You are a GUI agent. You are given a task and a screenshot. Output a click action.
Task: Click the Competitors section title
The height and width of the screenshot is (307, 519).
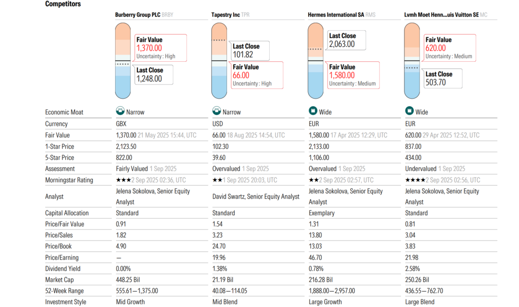[63, 4]
